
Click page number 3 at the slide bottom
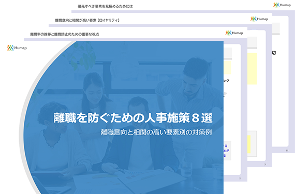point(265,165)
